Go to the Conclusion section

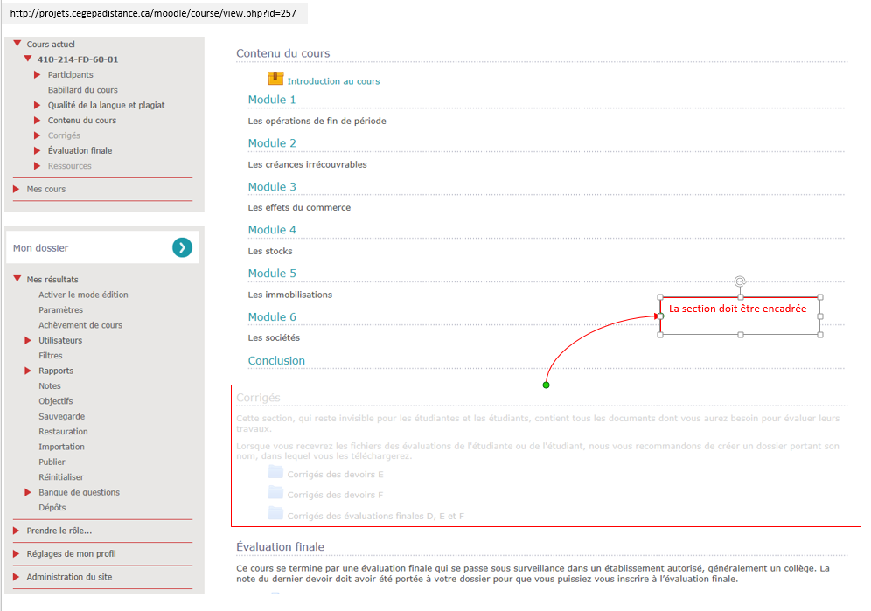coord(276,360)
